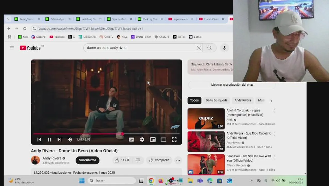Open Sean Paul I'm Still In Love title
The height and width of the screenshot is (186, 329).
tap(249, 158)
